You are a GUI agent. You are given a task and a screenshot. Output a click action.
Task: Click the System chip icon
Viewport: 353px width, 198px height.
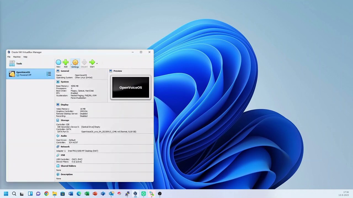click(58, 82)
